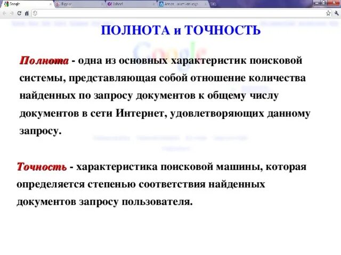The width and height of the screenshot is (341, 255).
Task: Select the fourth browser tab
Action: point(182,4)
